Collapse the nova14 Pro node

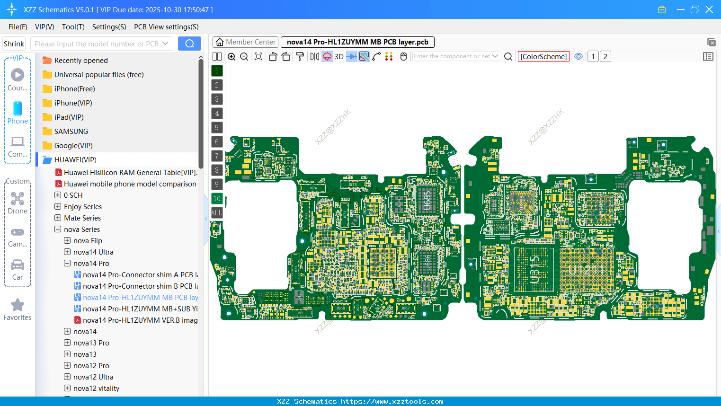point(67,263)
